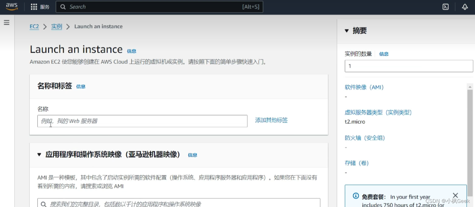Click the 实例的数量 number input

click(x=408, y=66)
